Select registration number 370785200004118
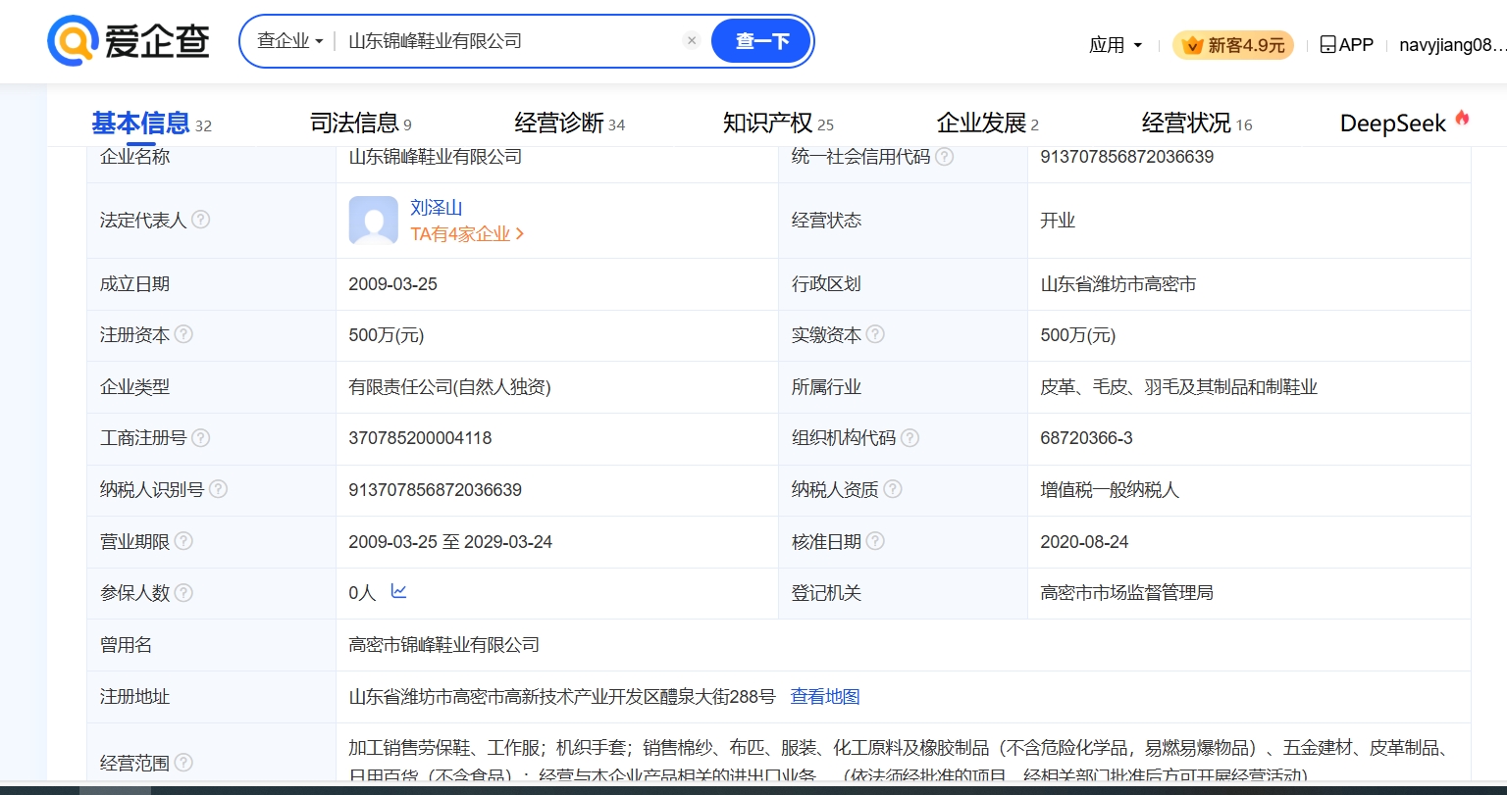The height and width of the screenshot is (795, 1507). click(420, 438)
